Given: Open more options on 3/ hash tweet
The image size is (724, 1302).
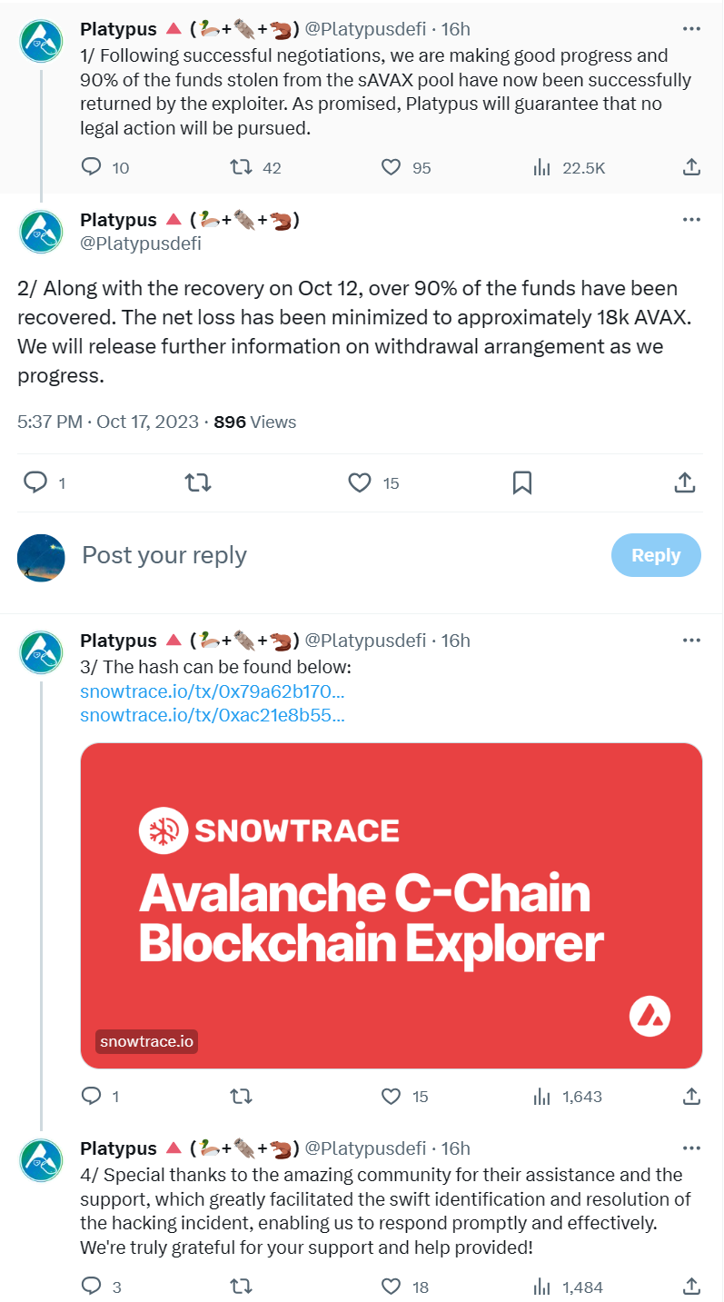Looking at the screenshot, I should [x=691, y=641].
